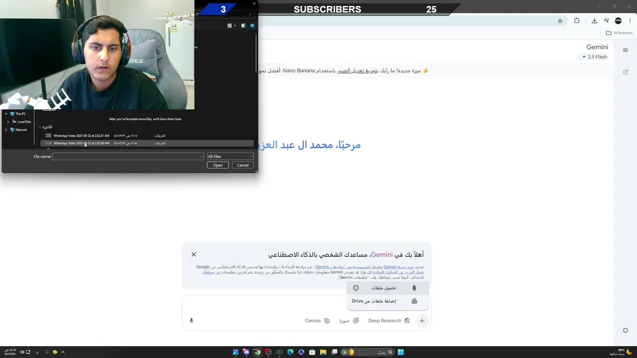Dismiss the Gemini welcome banner

pyautogui.click(x=194, y=255)
